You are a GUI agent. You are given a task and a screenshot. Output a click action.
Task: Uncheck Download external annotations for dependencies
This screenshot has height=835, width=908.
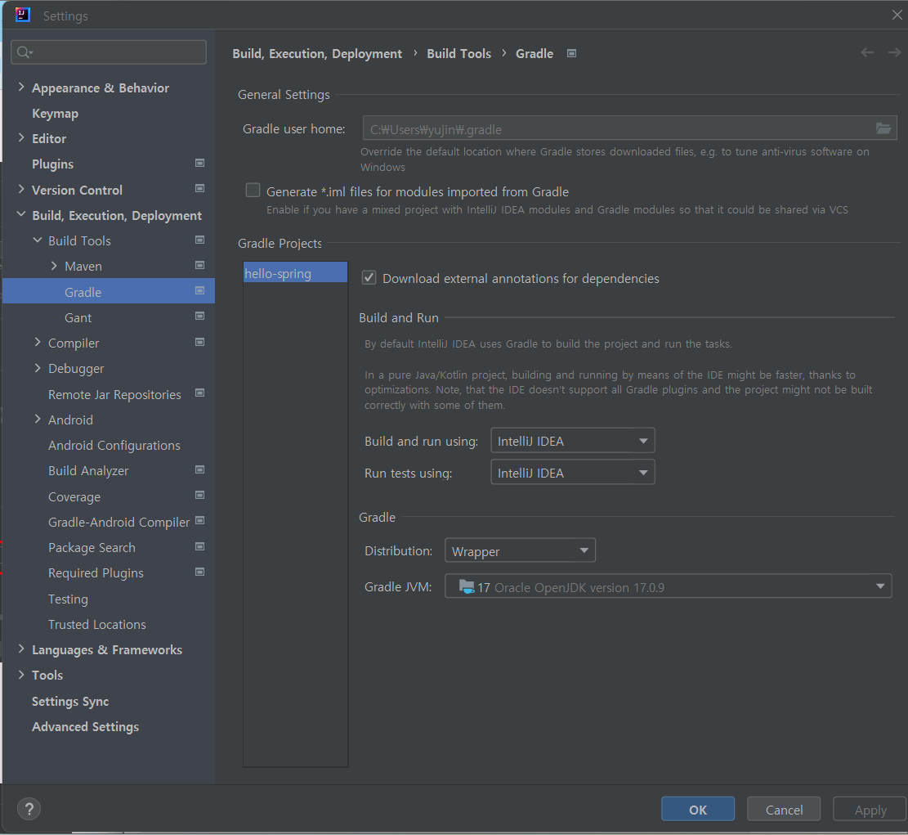tap(369, 277)
